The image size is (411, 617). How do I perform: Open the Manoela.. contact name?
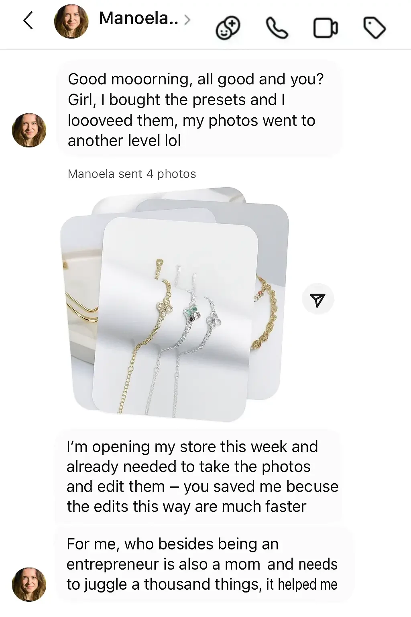pos(138,18)
